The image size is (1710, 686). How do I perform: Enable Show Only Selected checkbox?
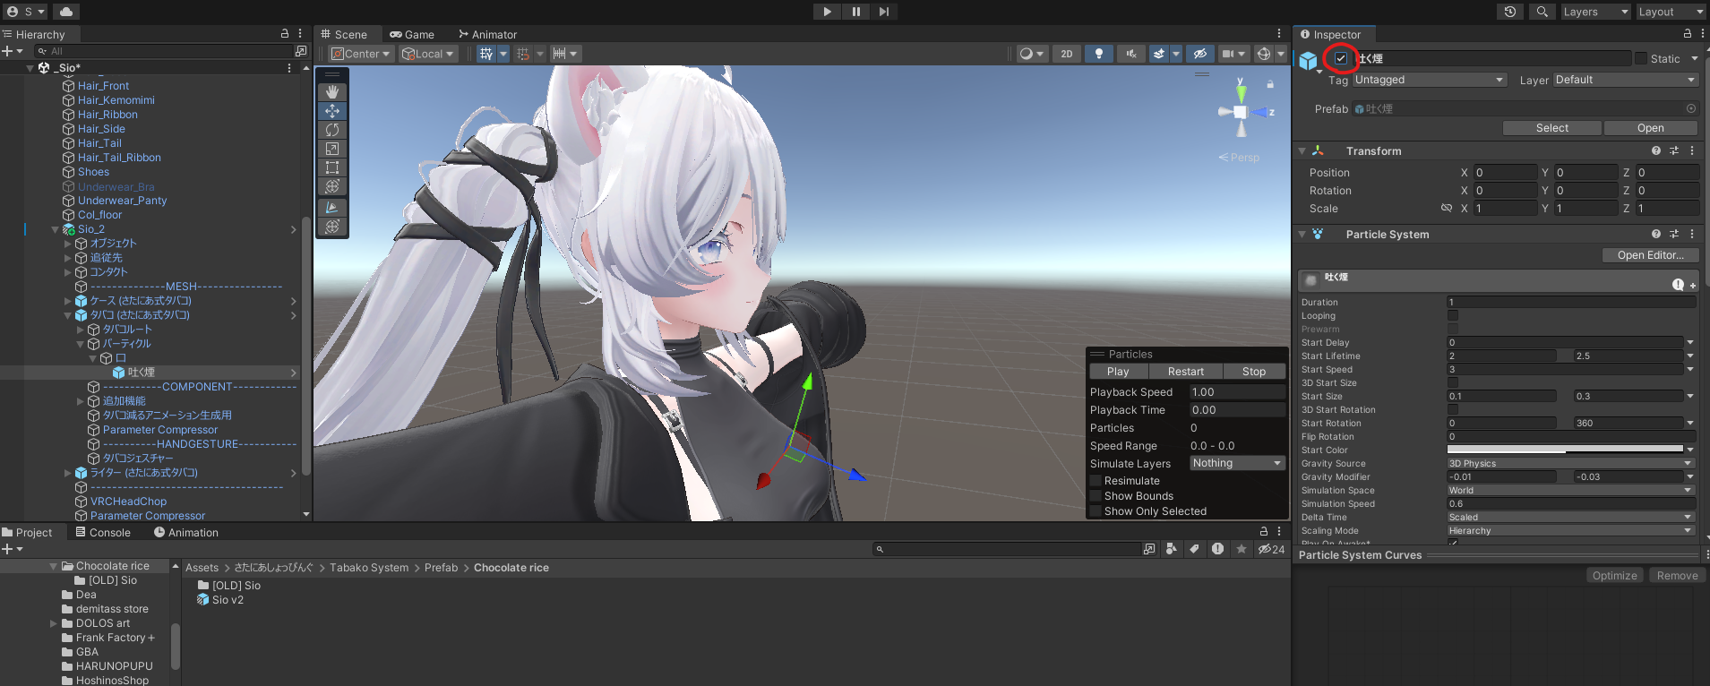pos(1096,511)
